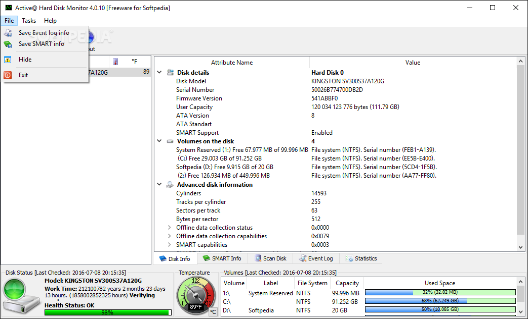Open the Event Log tab
The width and height of the screenshot is (528, 319).
tap(316, 258)
